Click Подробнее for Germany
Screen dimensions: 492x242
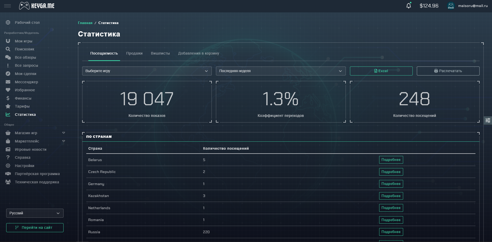pyautogui.click(x=391, y=184)
